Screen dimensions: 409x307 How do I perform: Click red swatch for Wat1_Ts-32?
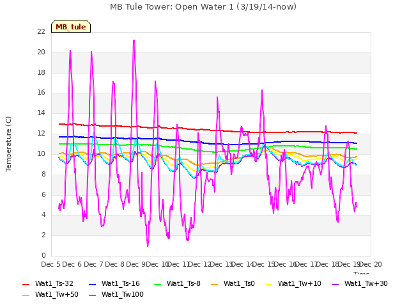coord(26,284)
